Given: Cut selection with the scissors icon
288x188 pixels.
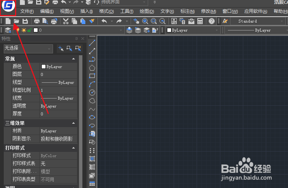Looking at the screenshot, I should tap(66, 21).
